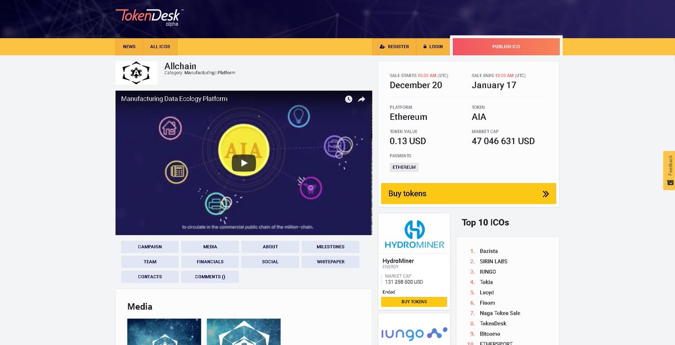Image resolution: width=675 pixels, height=345 pixels.
Task: Open Bazista in Top 10 ICOs
Action: pyautogui.click(x=488, y=251)
